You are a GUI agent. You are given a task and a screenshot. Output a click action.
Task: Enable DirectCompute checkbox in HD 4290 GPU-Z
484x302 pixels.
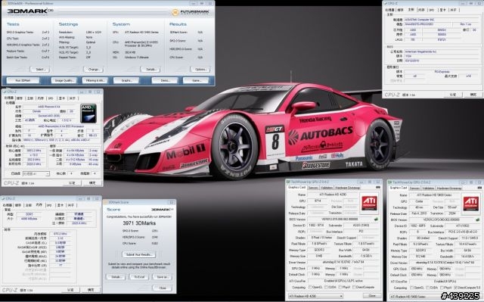coord(355,287)
